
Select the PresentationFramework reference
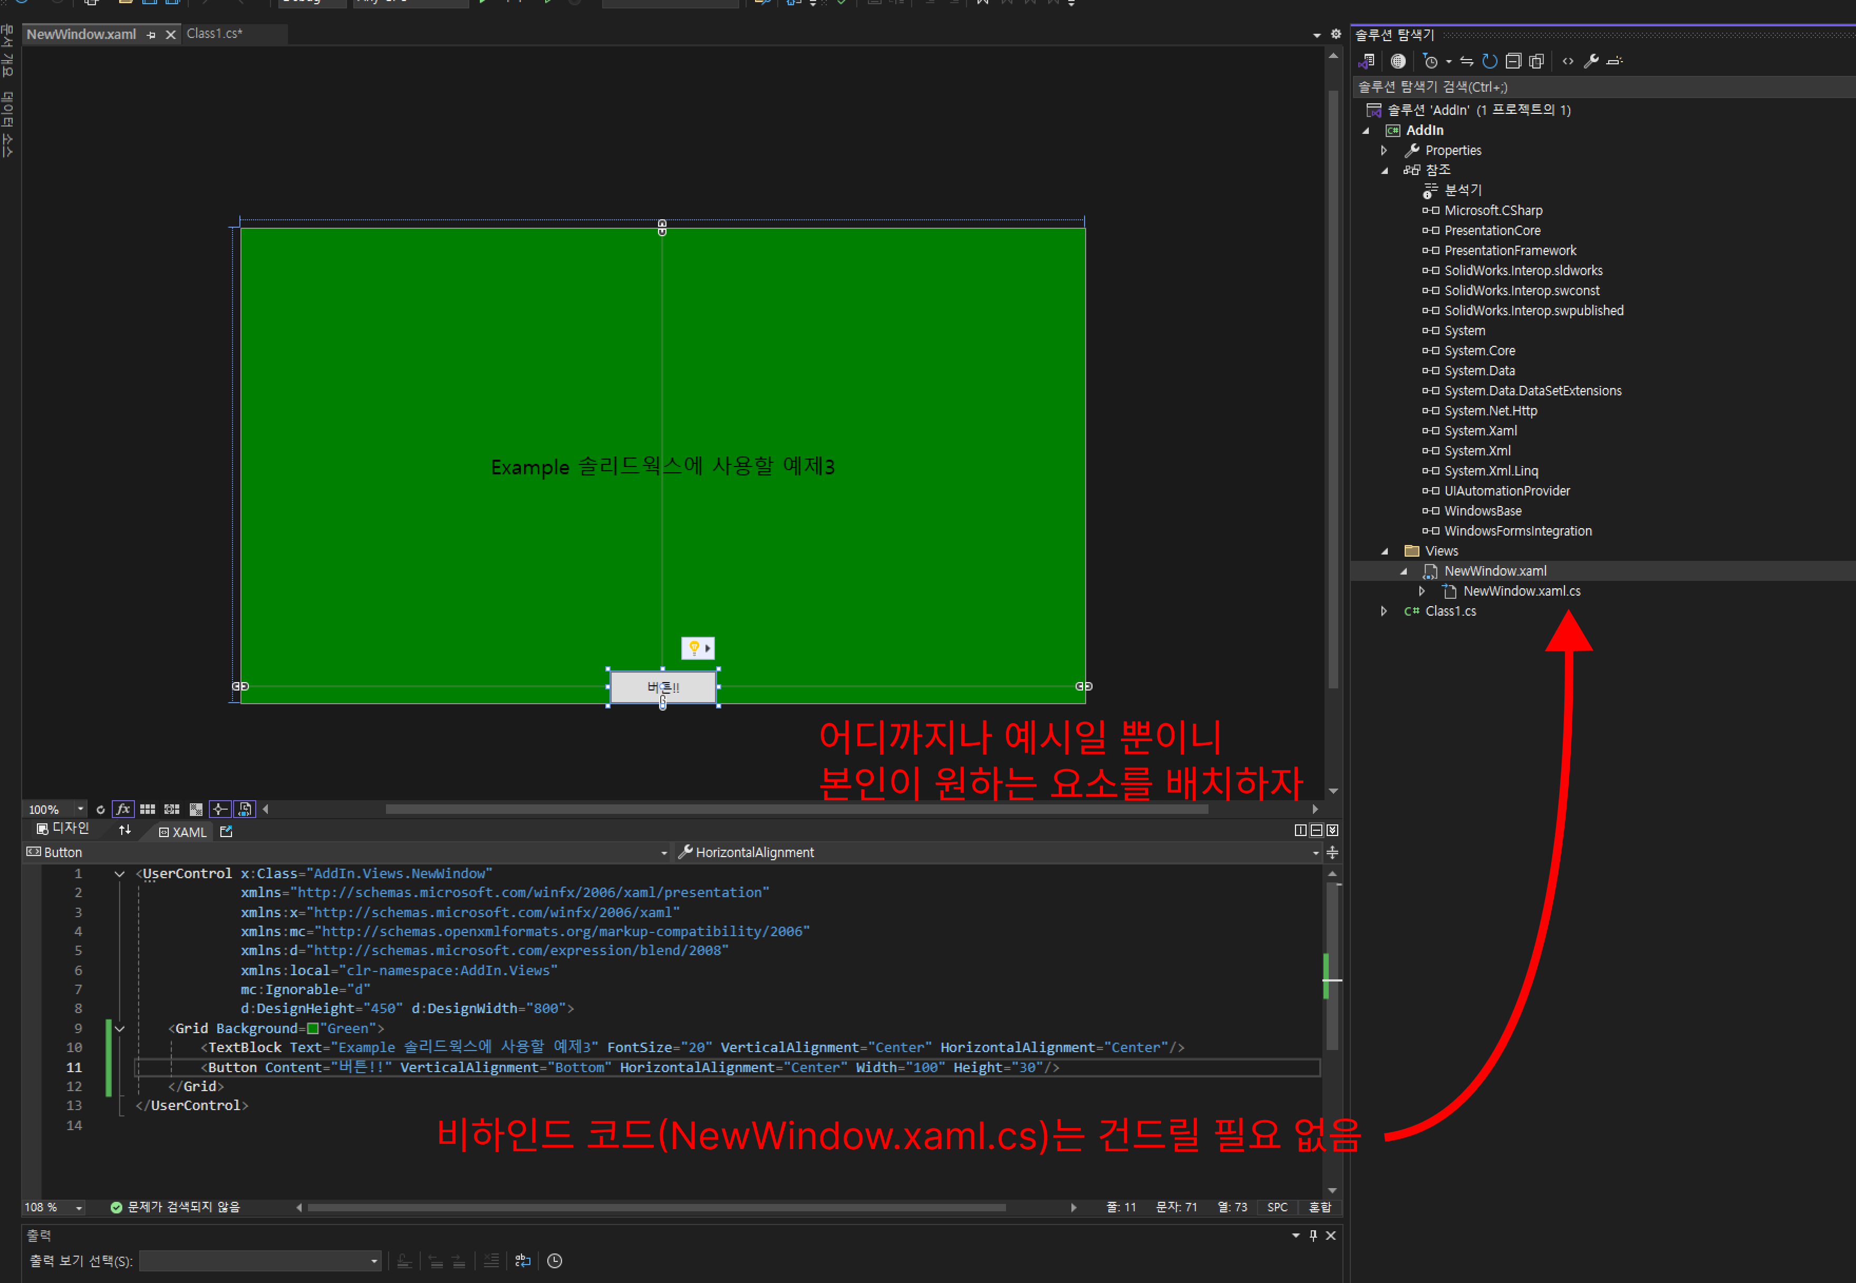click(1510, 251)
